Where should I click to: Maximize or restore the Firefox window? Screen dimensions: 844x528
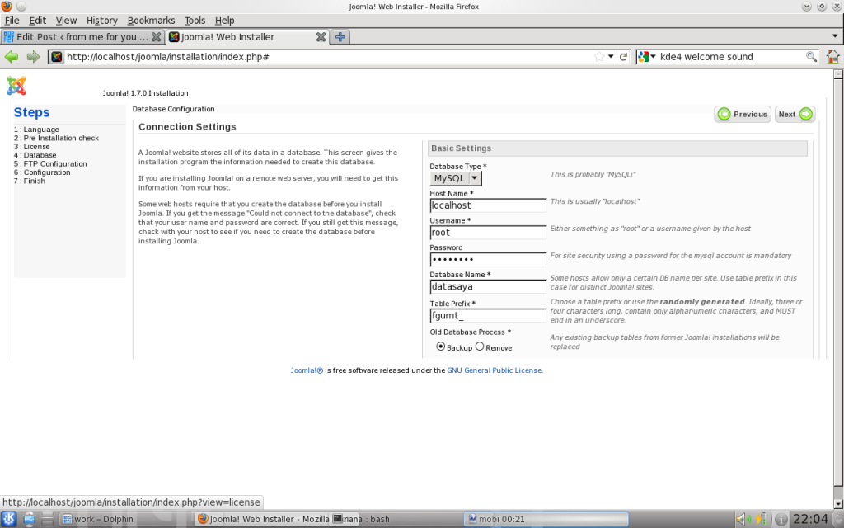point(822,7)
